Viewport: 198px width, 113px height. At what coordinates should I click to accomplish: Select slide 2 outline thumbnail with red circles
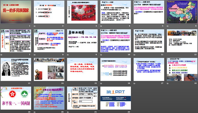(x=49, y=12)
